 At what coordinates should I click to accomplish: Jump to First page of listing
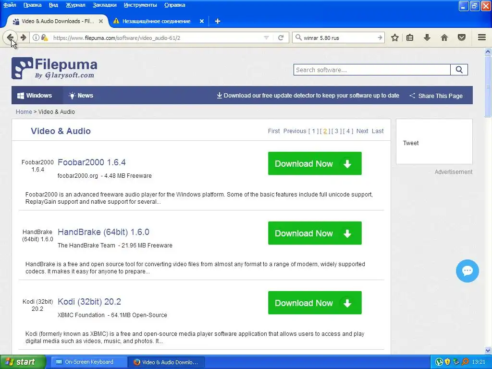point(273,131)
